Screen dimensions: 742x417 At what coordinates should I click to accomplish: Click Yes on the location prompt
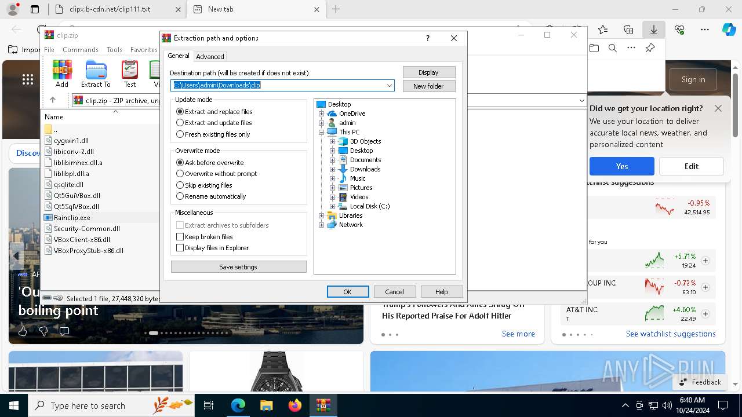click(622, 166)
